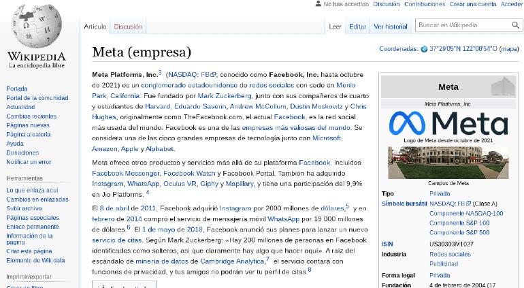Go to Portada in the sidebar
The image size is (524, 288).
pos(17,89)
